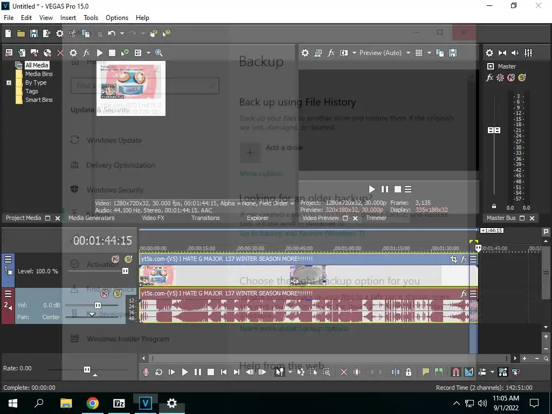Click Split/Trim tool icon in timeline toolbar
This screenshot has width=552, height=414.
(357, 372)
